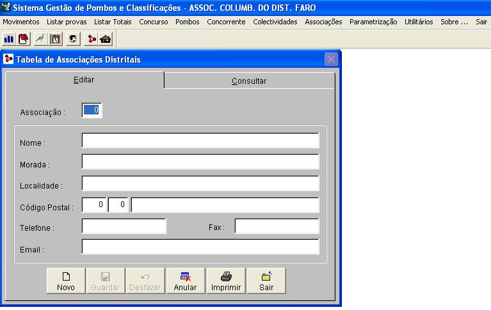491x310 pixels.
Task: Close the Tabela de Associações Distritais window
Action: [x=331, y=59]
